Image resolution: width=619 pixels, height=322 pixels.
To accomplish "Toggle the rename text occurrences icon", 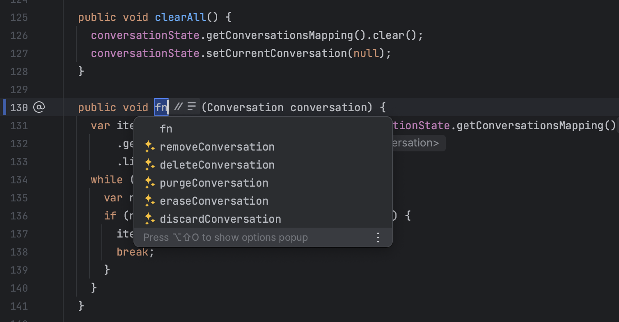I will coord(191,107).
